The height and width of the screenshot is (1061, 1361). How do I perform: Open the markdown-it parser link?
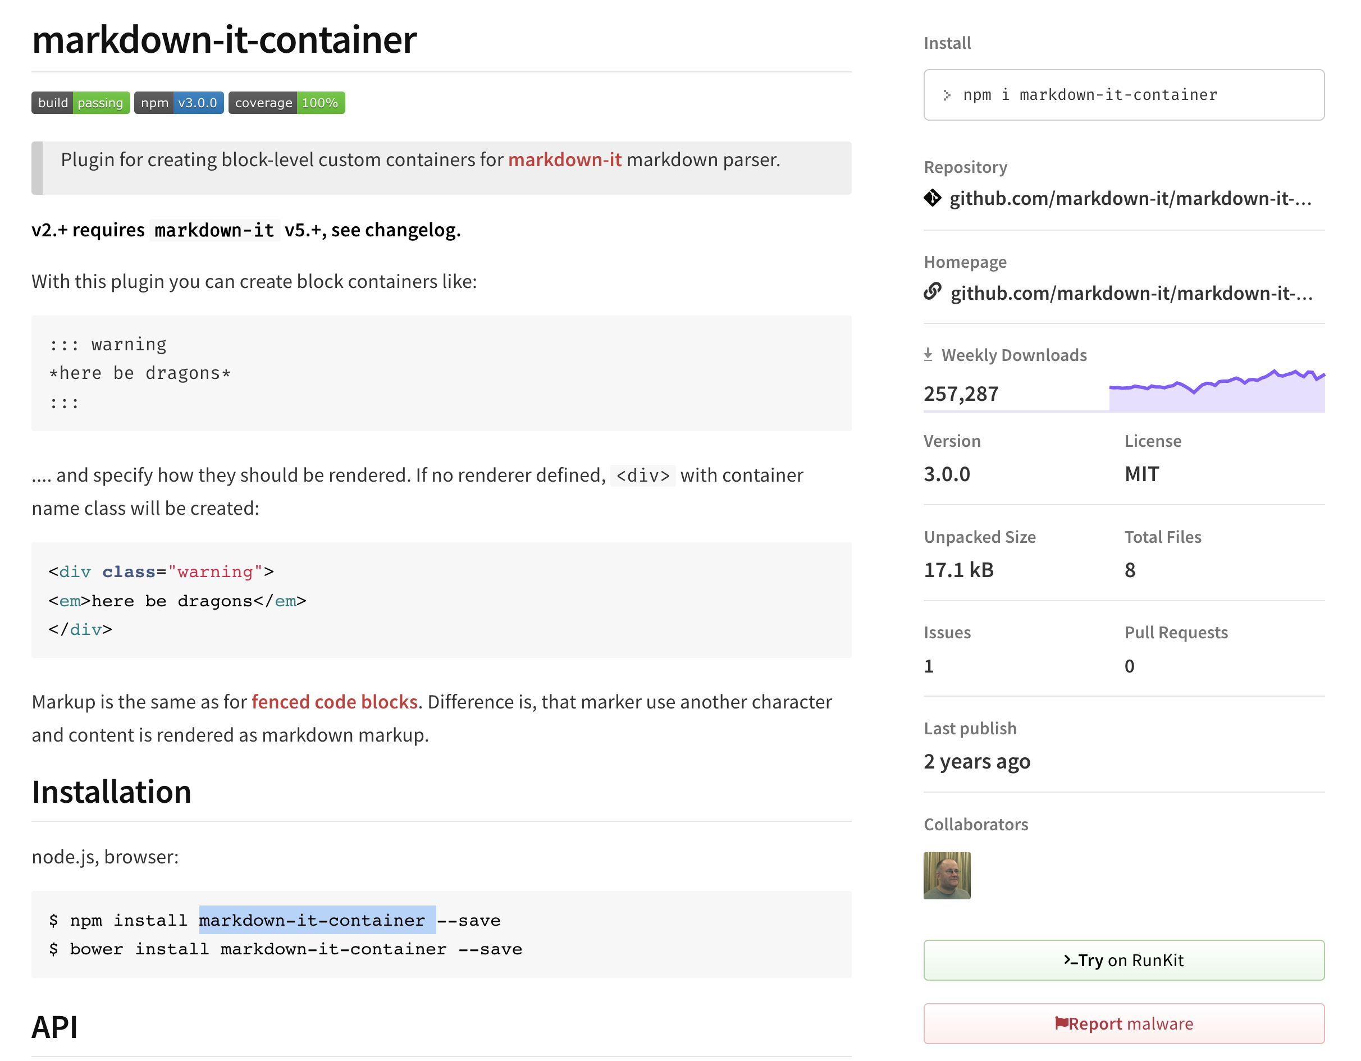pos(565,159)
